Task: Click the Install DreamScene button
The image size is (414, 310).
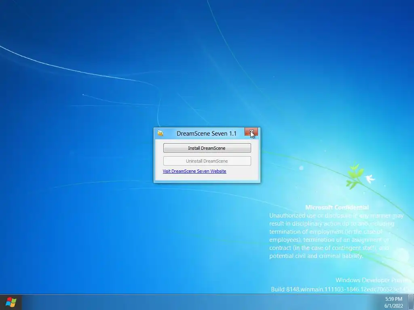Action: pyautogui.click(x=207, y=148)
